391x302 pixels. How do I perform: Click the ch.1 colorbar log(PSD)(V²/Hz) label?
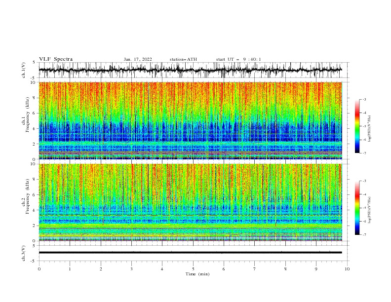pos(369,129)
